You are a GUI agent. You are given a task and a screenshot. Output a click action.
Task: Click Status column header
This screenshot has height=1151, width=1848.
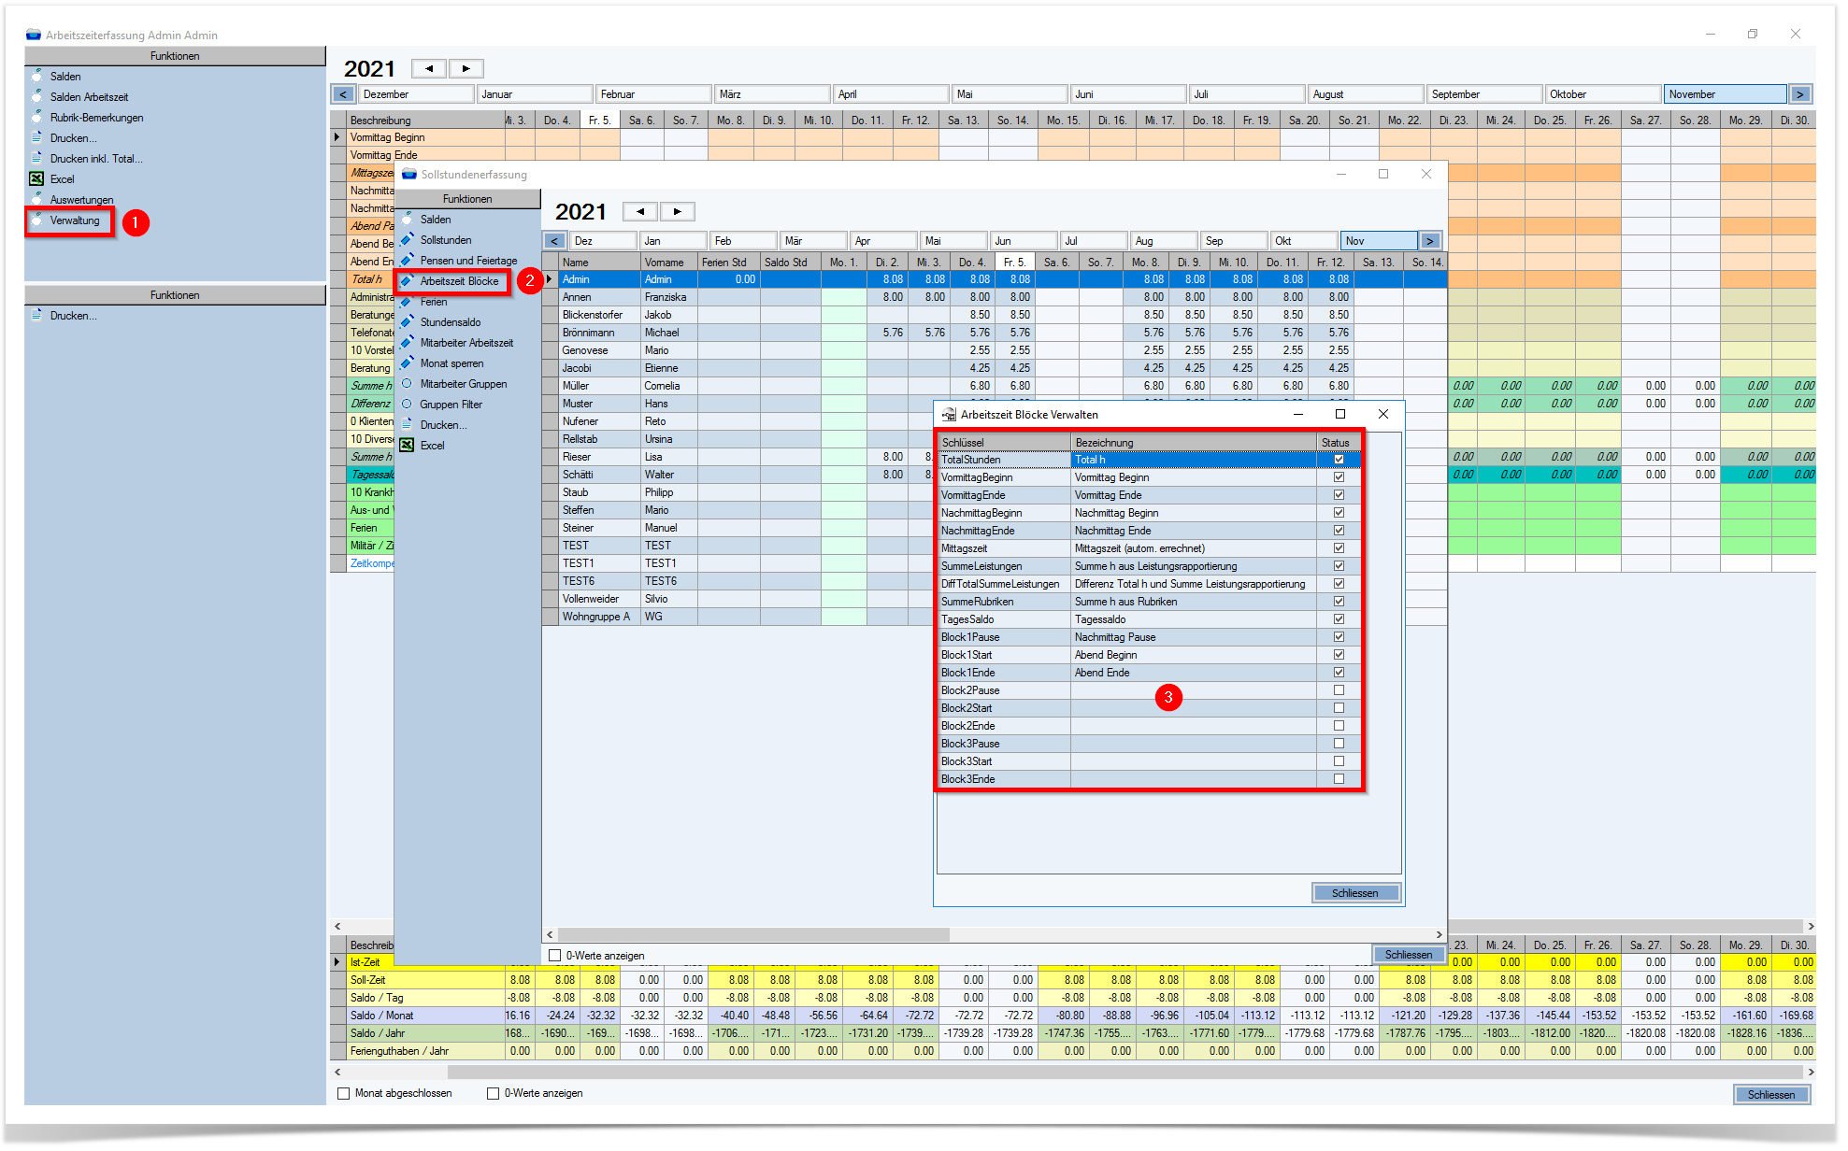click(x=1339, y=443)
